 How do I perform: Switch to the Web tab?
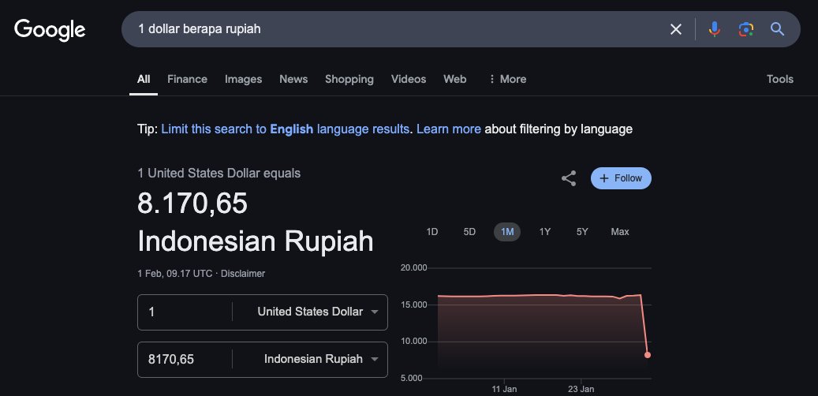[455, 80]
